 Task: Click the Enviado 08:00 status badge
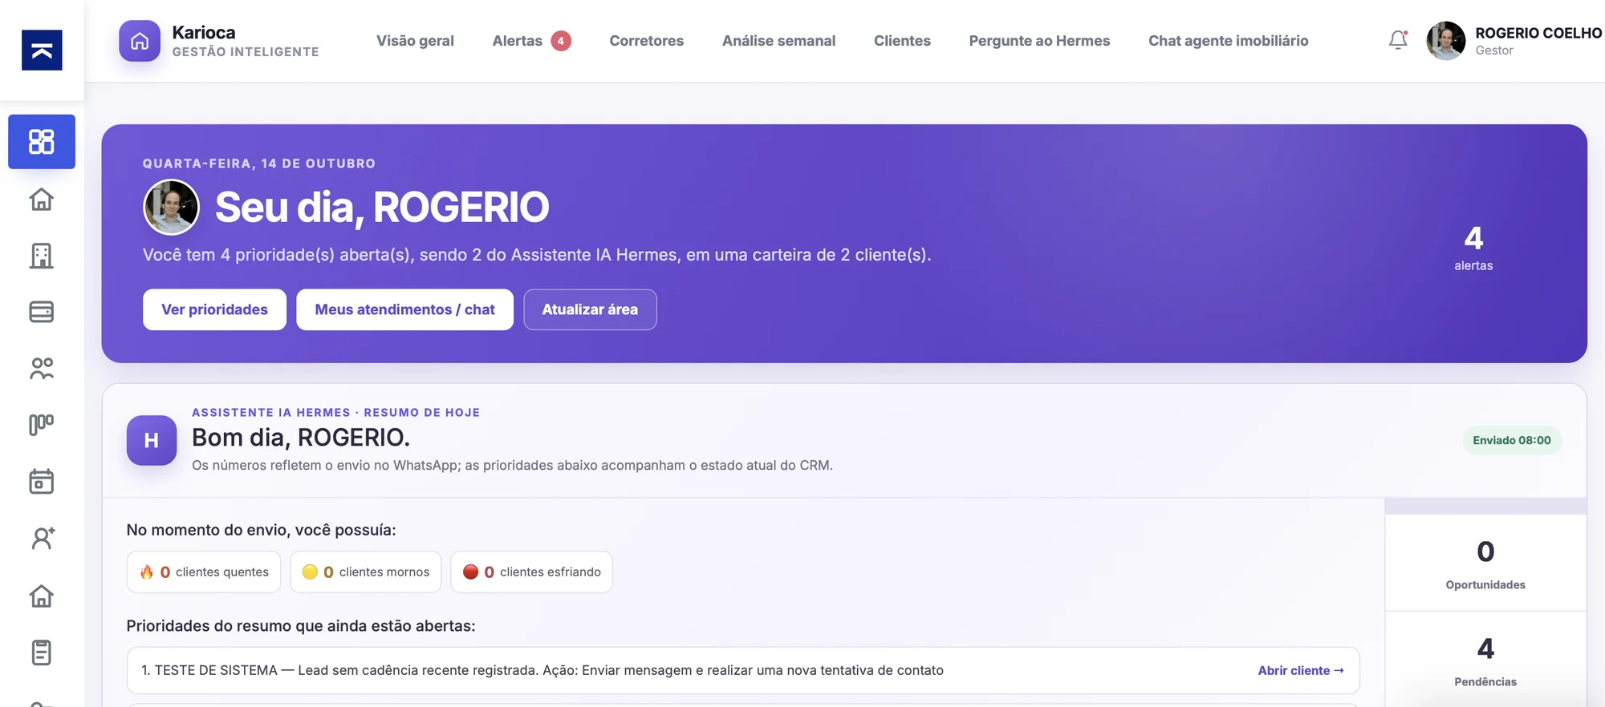(x=1512, y=440)
